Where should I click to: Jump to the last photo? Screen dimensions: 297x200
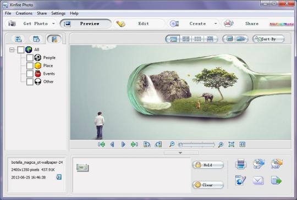[x=134, y=145]
